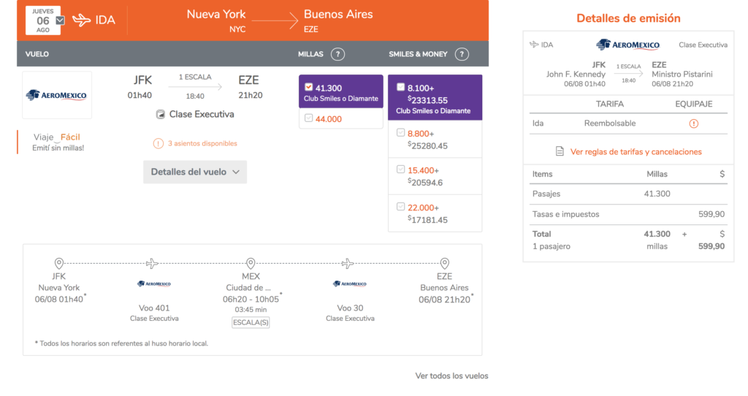
Task: Click the seat icon next to Clase Executiva
Action: pyautogui.click(x=160, y=115)
